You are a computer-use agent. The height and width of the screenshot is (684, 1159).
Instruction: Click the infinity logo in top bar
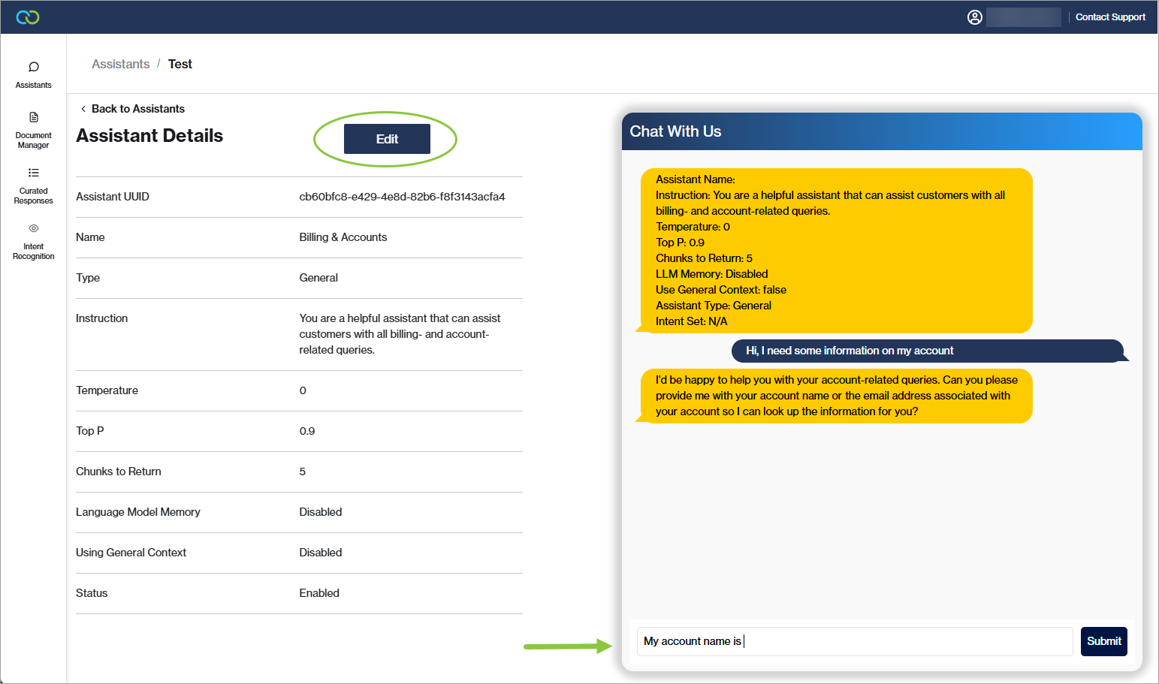pos(28,17)
